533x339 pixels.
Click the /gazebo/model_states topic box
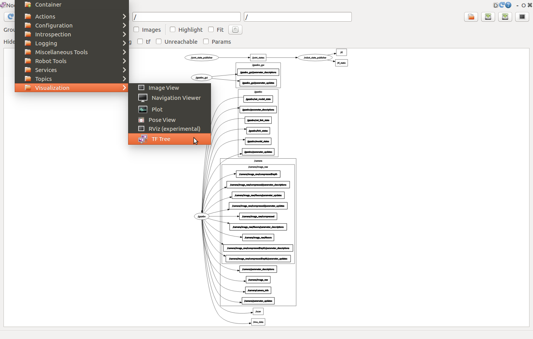258,141
